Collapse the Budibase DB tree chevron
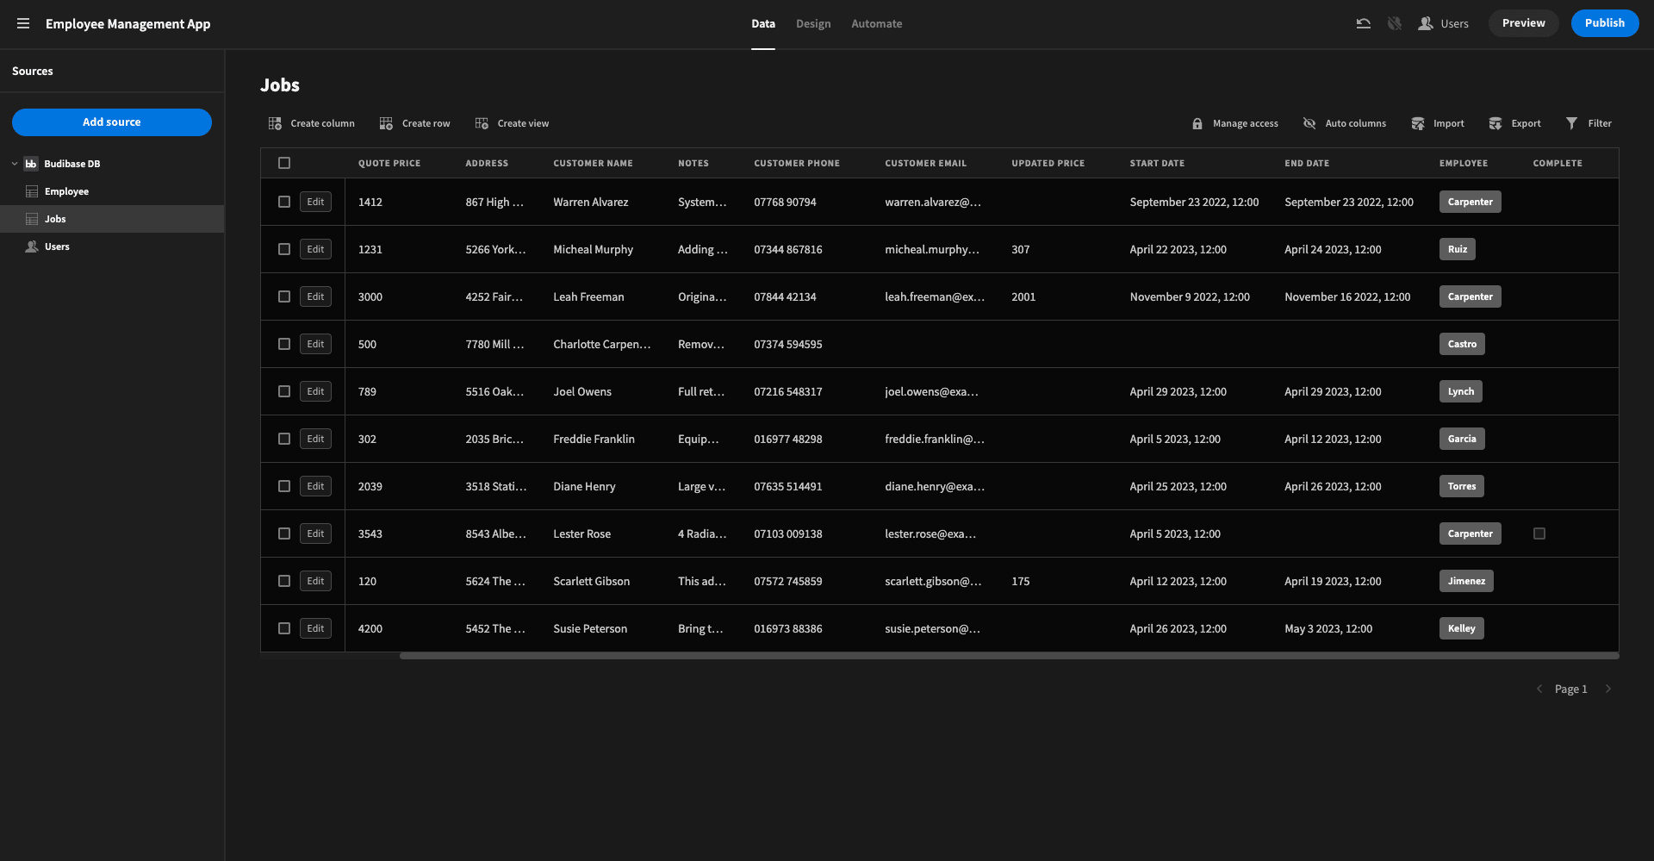 point(15,164)
